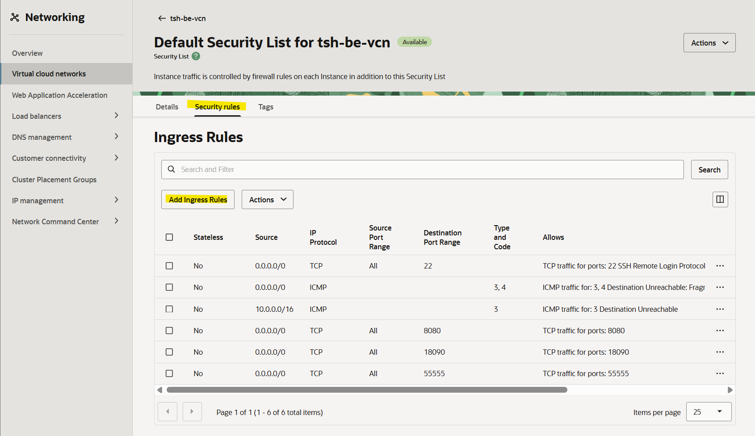Click the Security List help question icon
Image resolution: width=755 pixels, height=436 pixels.
coord(196,56)
